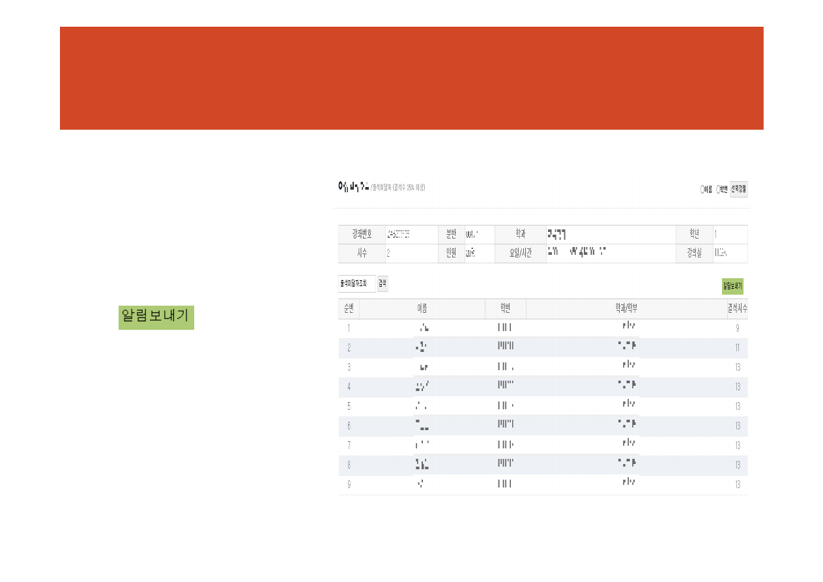Select the 이름 sort radio button

702,190
